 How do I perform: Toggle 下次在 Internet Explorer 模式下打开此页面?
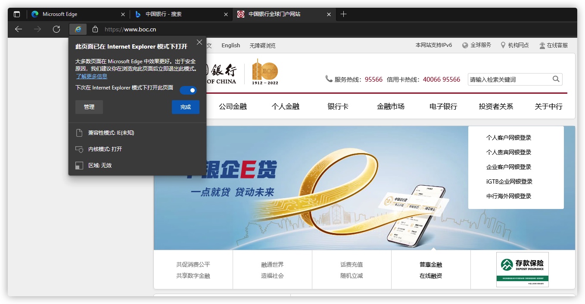188,90
